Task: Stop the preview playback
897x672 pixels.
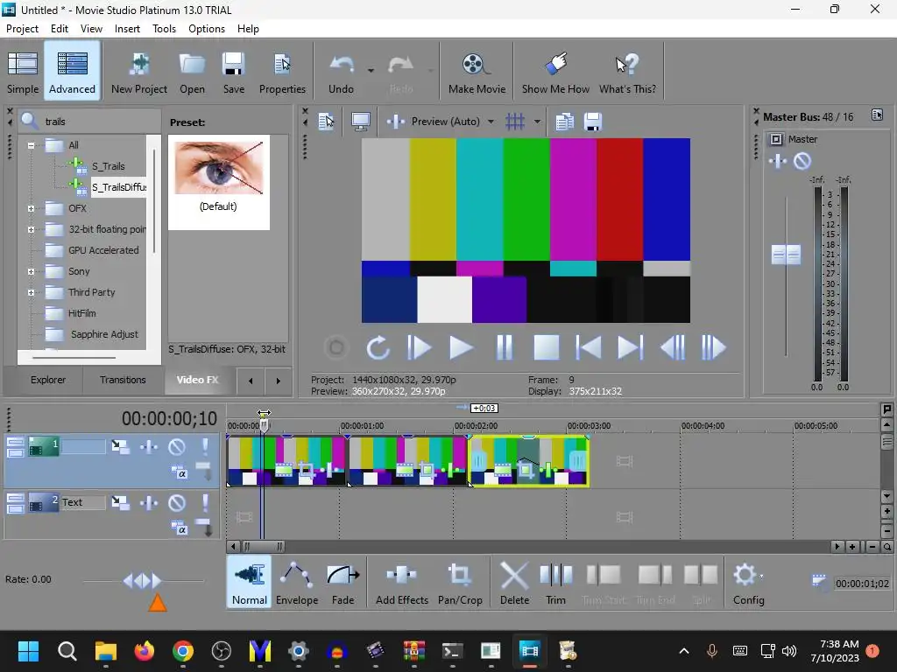Action: pos(547,347)
